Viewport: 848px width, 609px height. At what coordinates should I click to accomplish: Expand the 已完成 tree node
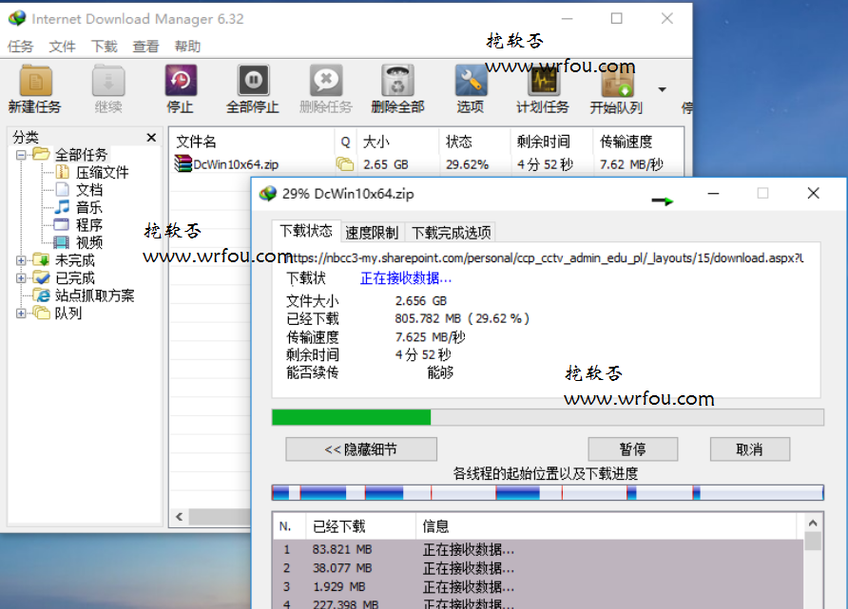pos(21,277)
